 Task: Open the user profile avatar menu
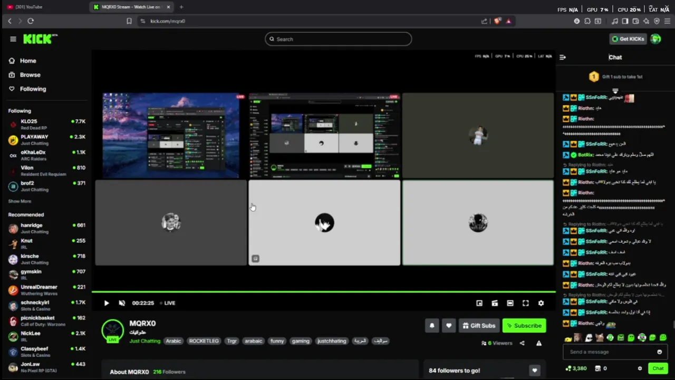[655, 39]
